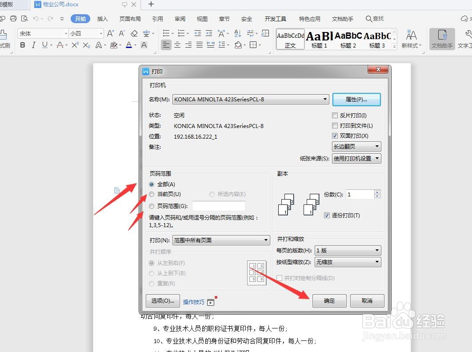
Task: Click the center alignment icon
Action: [177, 44]
